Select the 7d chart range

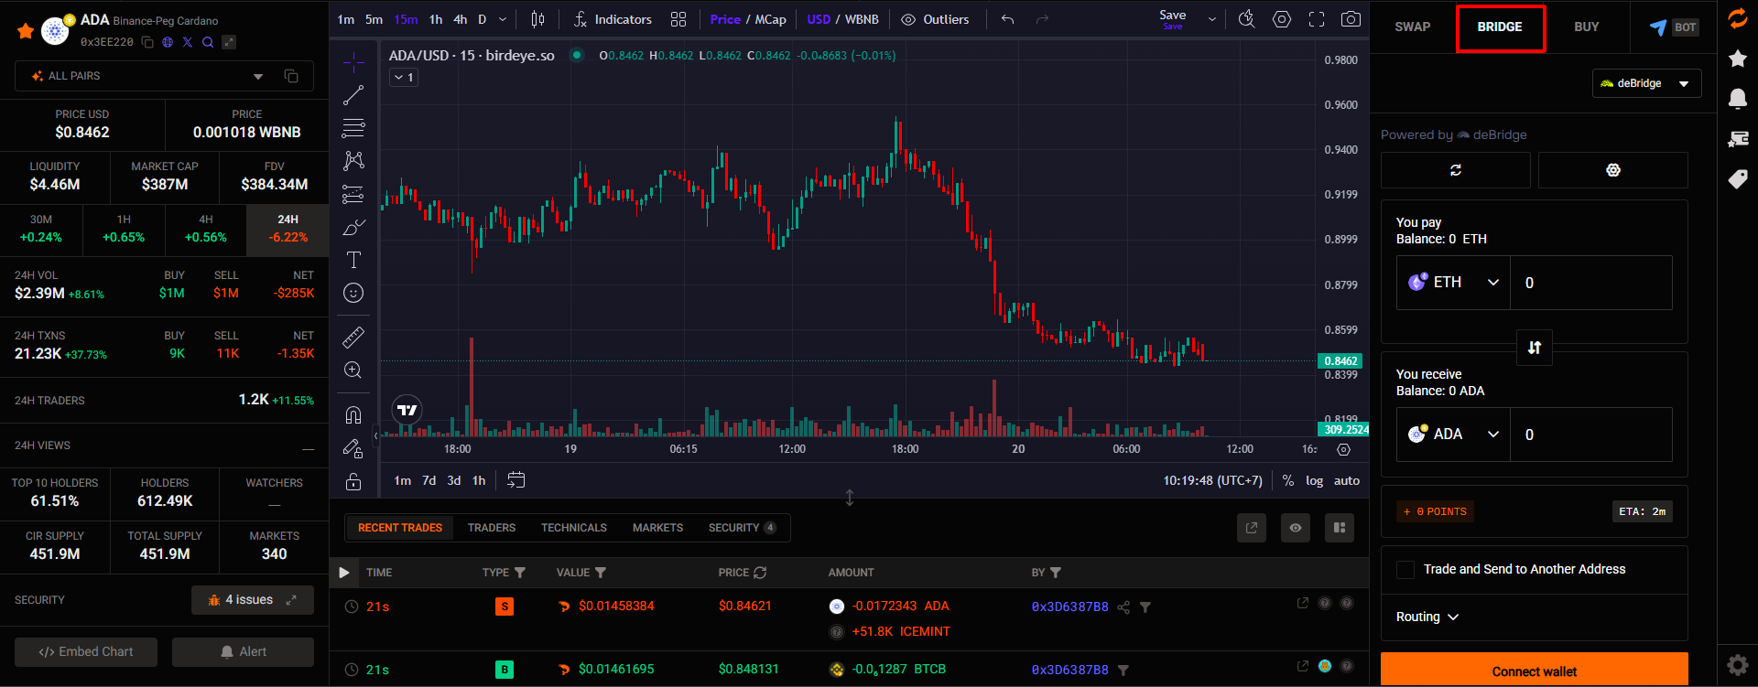[429, 480]
